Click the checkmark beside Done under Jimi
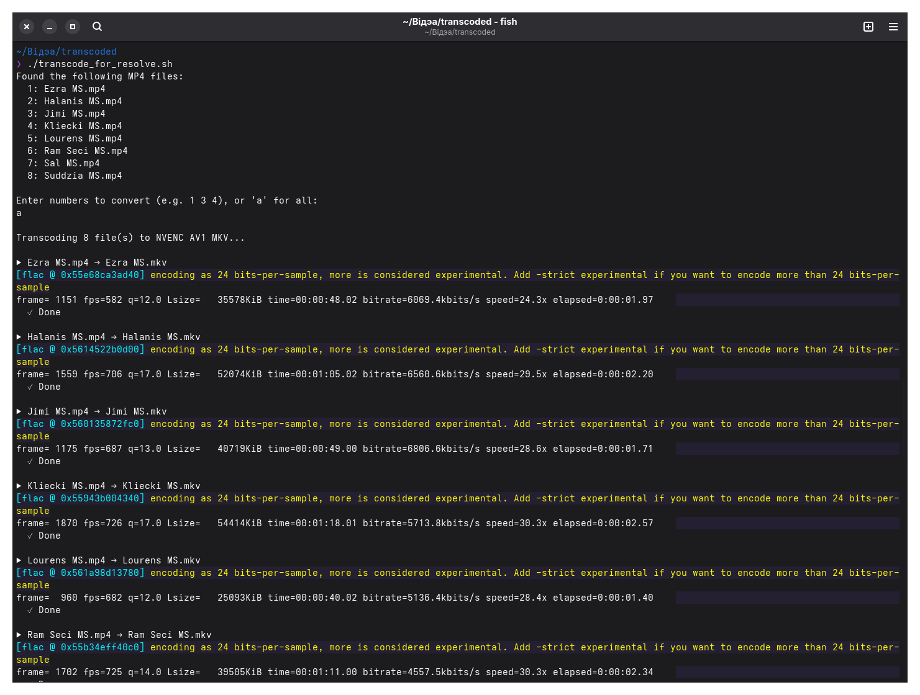Viewport: 920px width, 695px height. [x=30, y=461]
